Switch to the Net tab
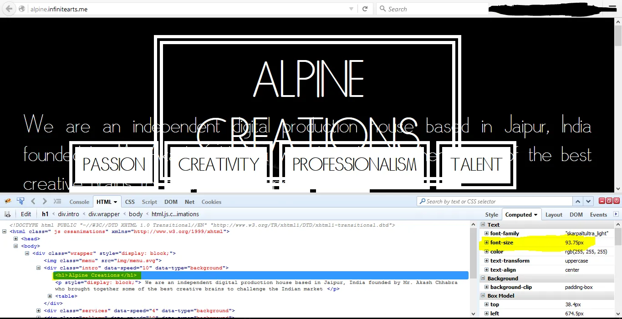Viewport: 622px width, 319px height. [189, 202]
